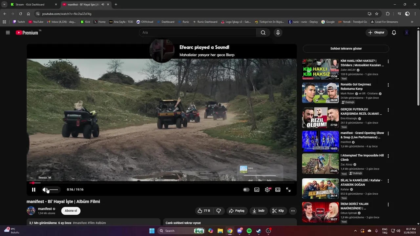Seek in the video progress bar
The image size is (420, 236).
click(x=162, y=183)
